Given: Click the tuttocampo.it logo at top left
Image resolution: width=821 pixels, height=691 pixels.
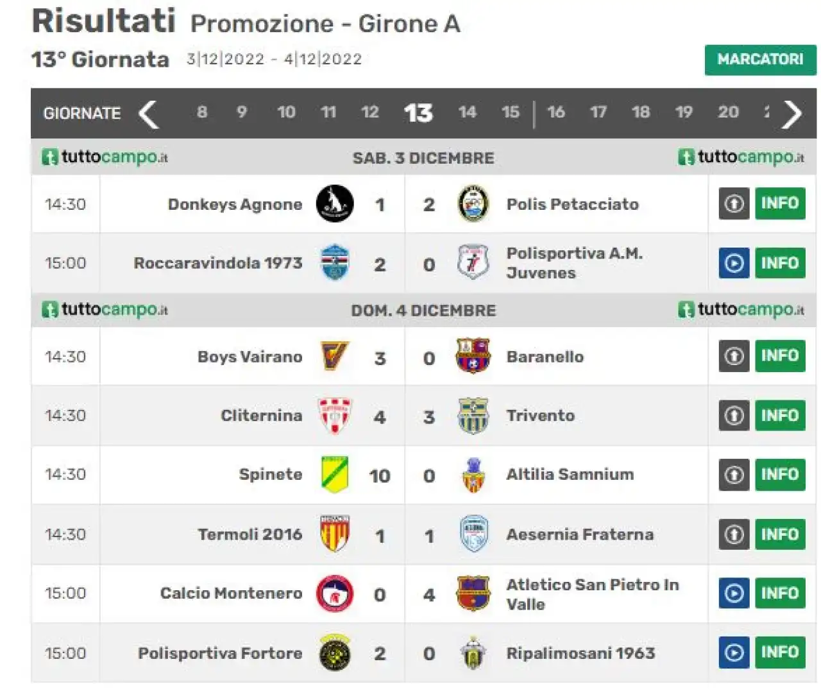Looking at the screenshot, I should pos(105,157).
